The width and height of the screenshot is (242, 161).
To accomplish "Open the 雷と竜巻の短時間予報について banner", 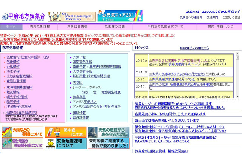I will pyautogui.click(x=22, y=143).
